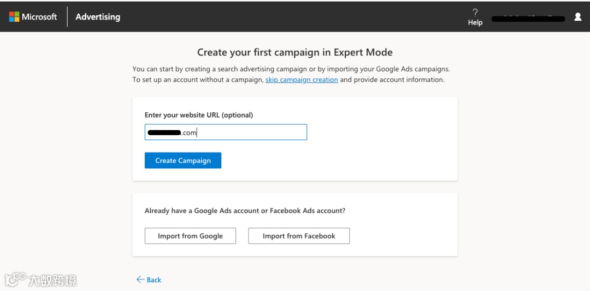This screenshot has height=291, width=590.
Task: Open the Advertising home title
Action: click(x=98, y=17)
